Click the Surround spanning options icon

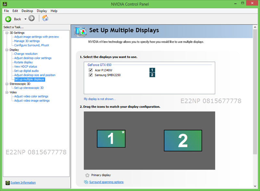click(86, 182)
